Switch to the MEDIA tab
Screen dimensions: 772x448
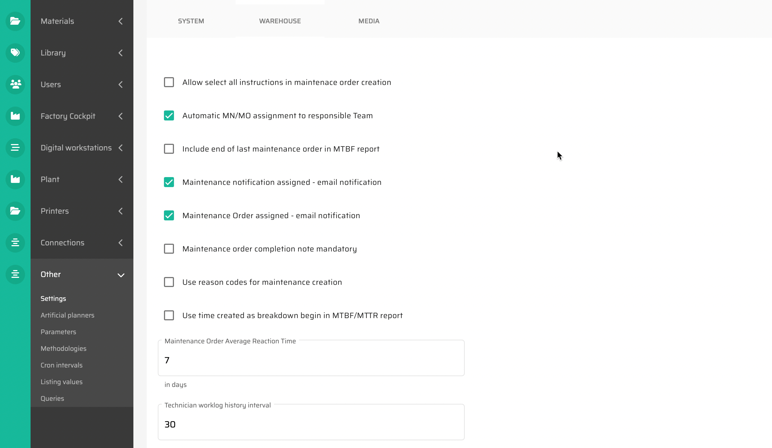pyautogui.click(x=368, y=21)
